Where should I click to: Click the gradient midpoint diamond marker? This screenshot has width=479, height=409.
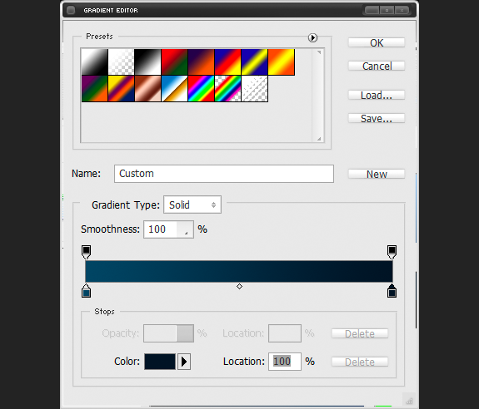pos(240,287)
